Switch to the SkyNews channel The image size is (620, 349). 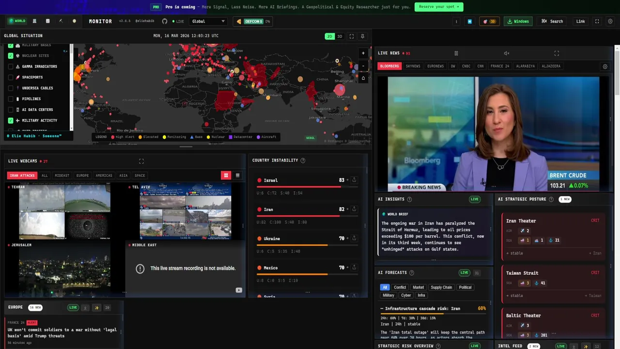point(413,66)
